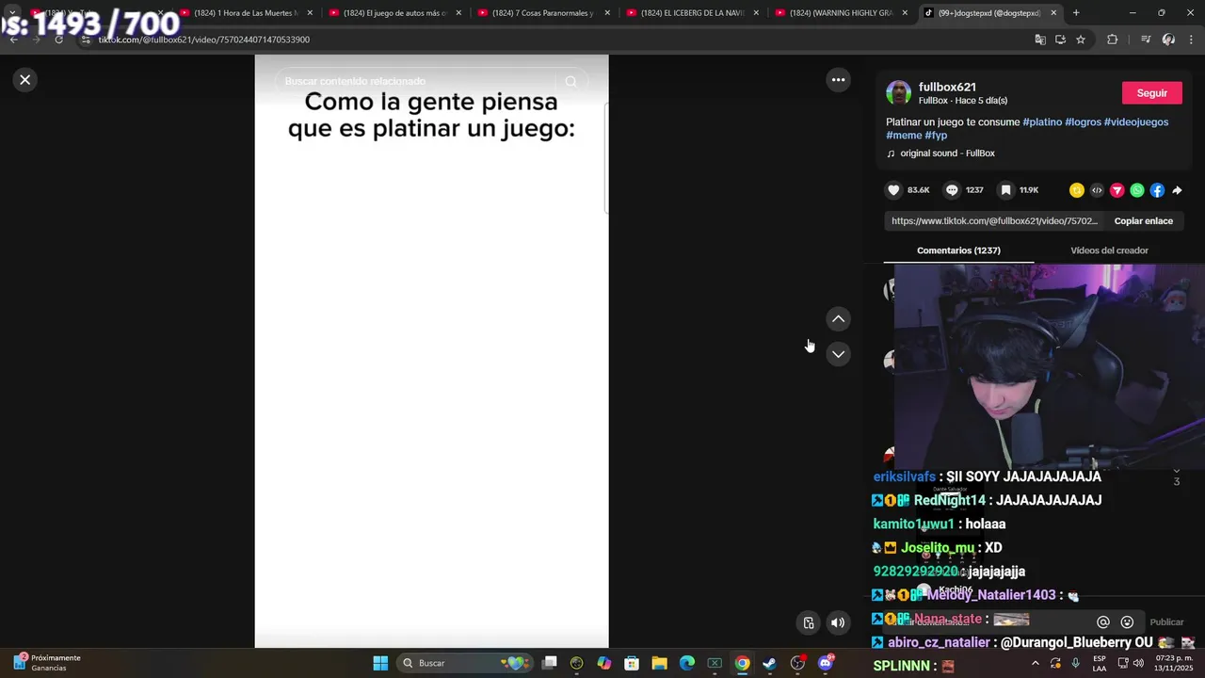Open Microsoft Edge from taskbar
Image resolution: width=1205 pixels, height=678 pixels.
[x=687, y=663]
